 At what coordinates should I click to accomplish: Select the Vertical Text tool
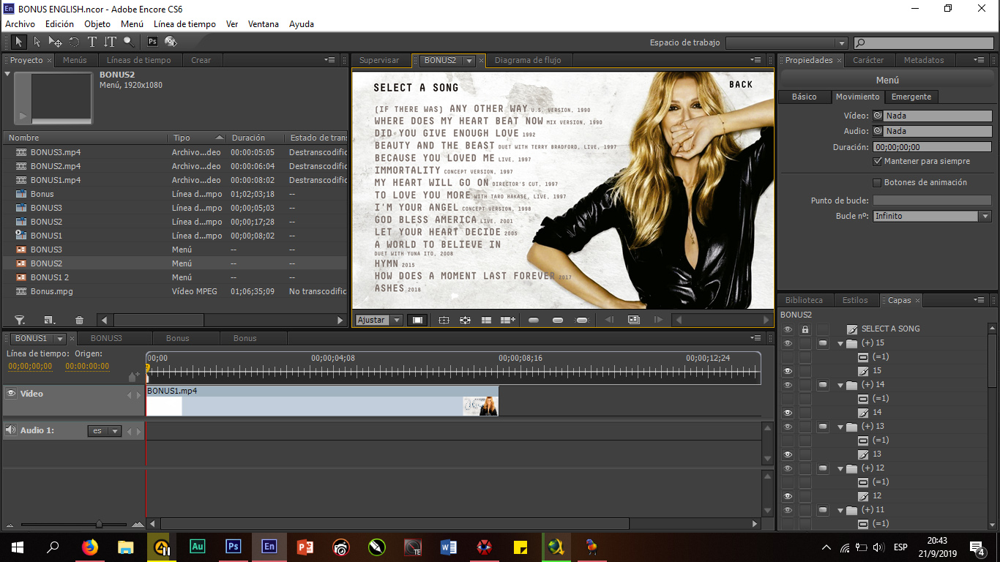[x=110, y=42]
